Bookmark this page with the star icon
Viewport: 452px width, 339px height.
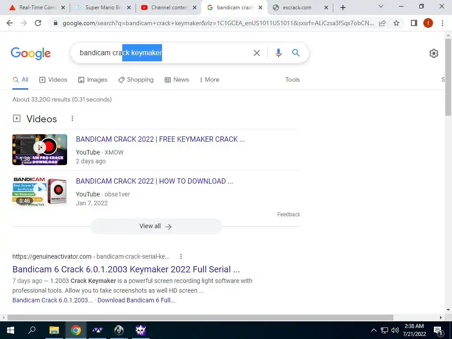point(396,23)
